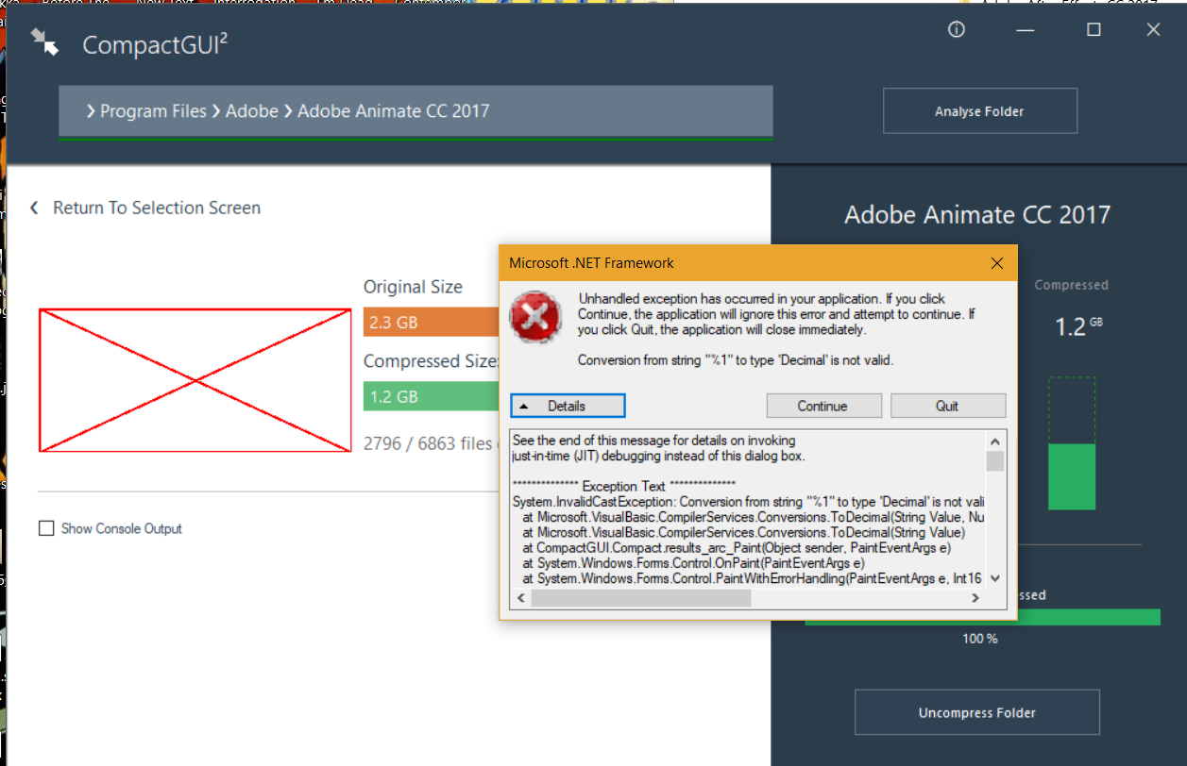Click the CompactGUI logo icon

pyautogui.click(x=44, y=42)
